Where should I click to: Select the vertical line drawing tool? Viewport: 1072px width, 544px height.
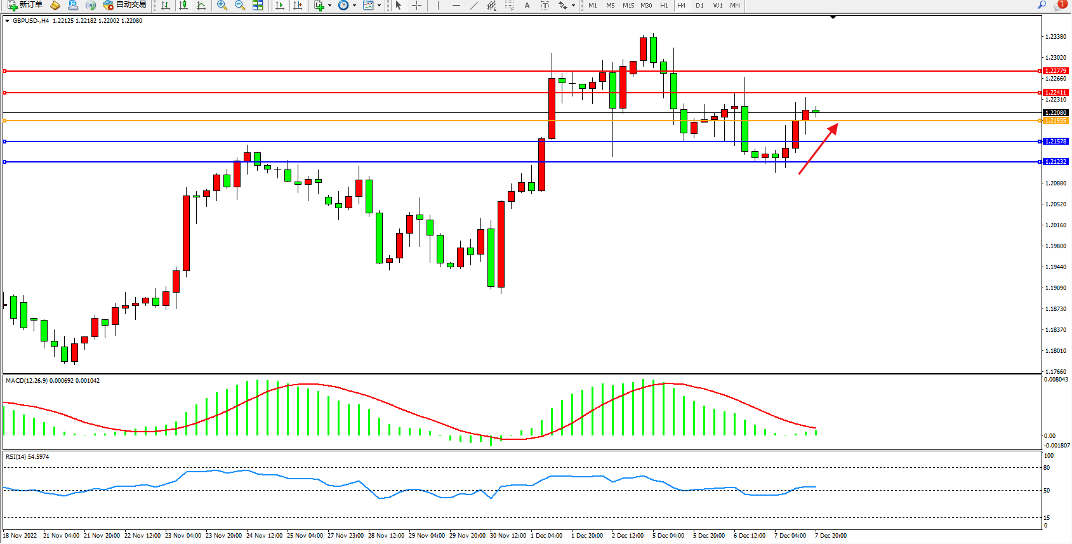[x=438, y=5]
